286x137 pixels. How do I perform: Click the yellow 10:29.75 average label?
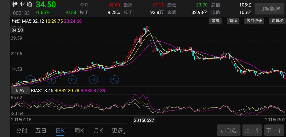[x=54, y=21]
